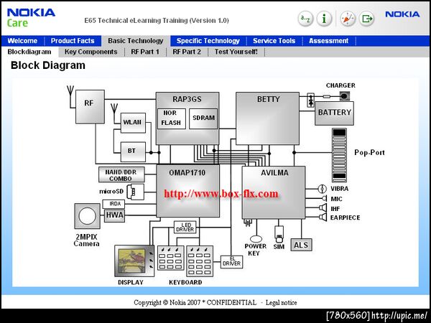Screen dimensions: 431x323
Task: Click the OMAP1710 block label
Action: coord(187,173)
